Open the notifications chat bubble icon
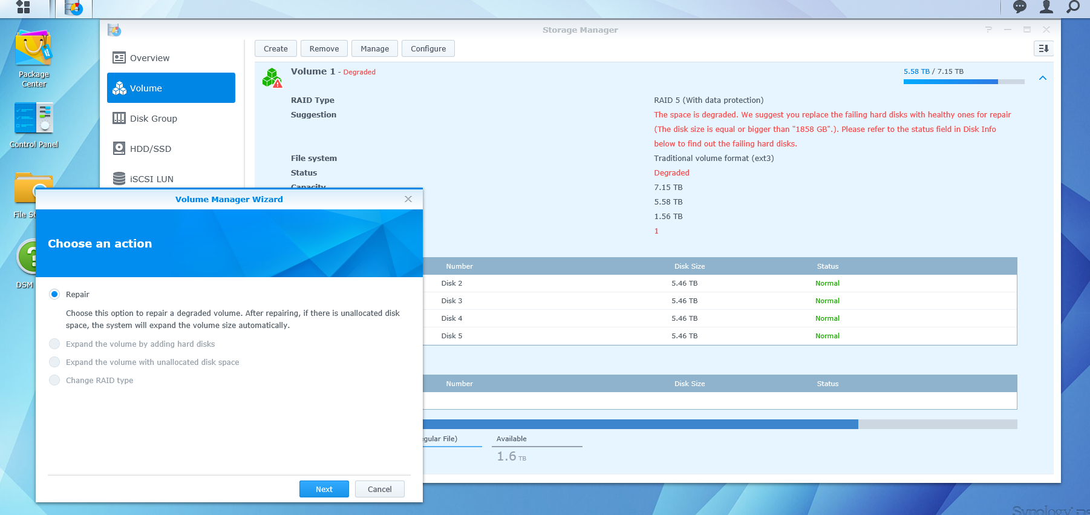This screenshot has height=515, width=1090. tap(1020, 7)
